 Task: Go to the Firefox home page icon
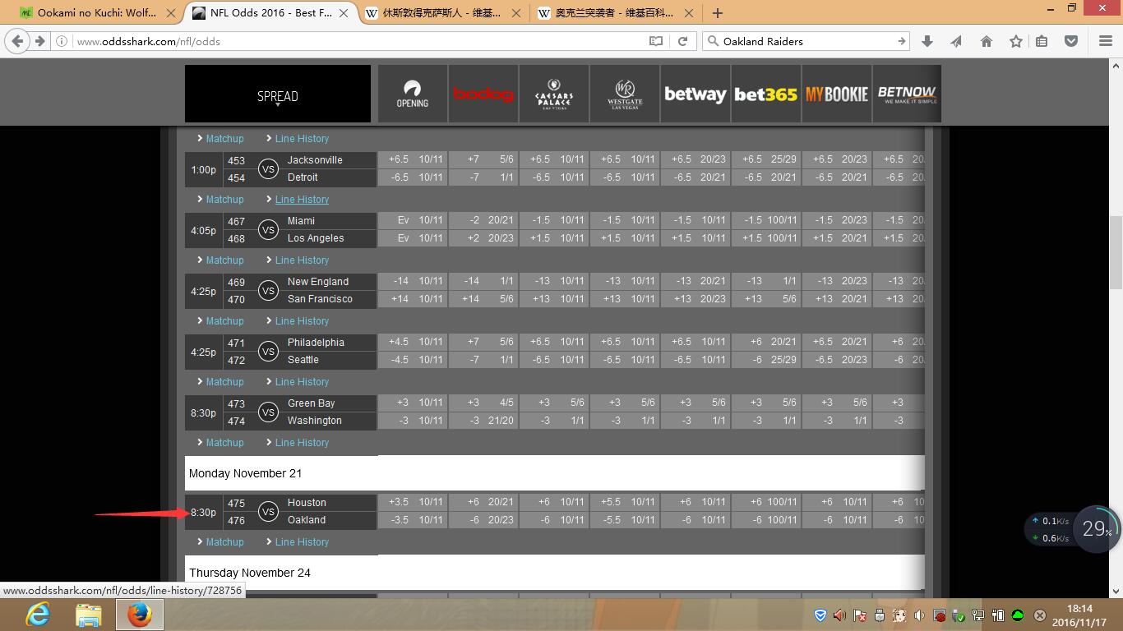coord(987,41)
